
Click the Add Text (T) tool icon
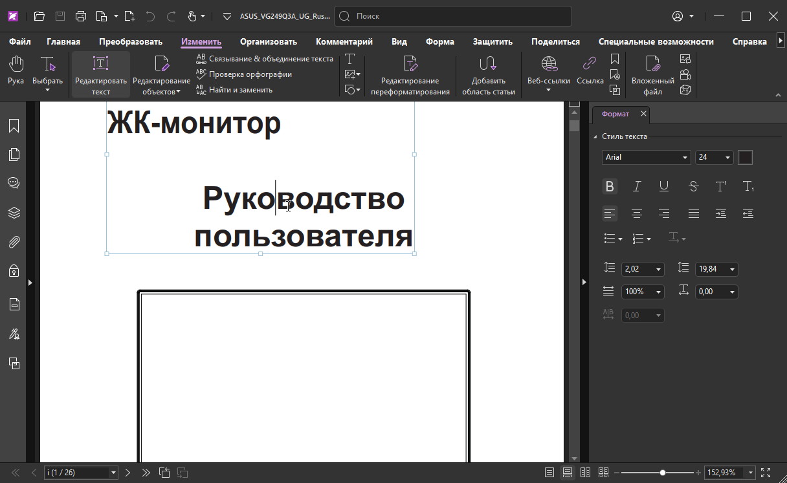349,59
